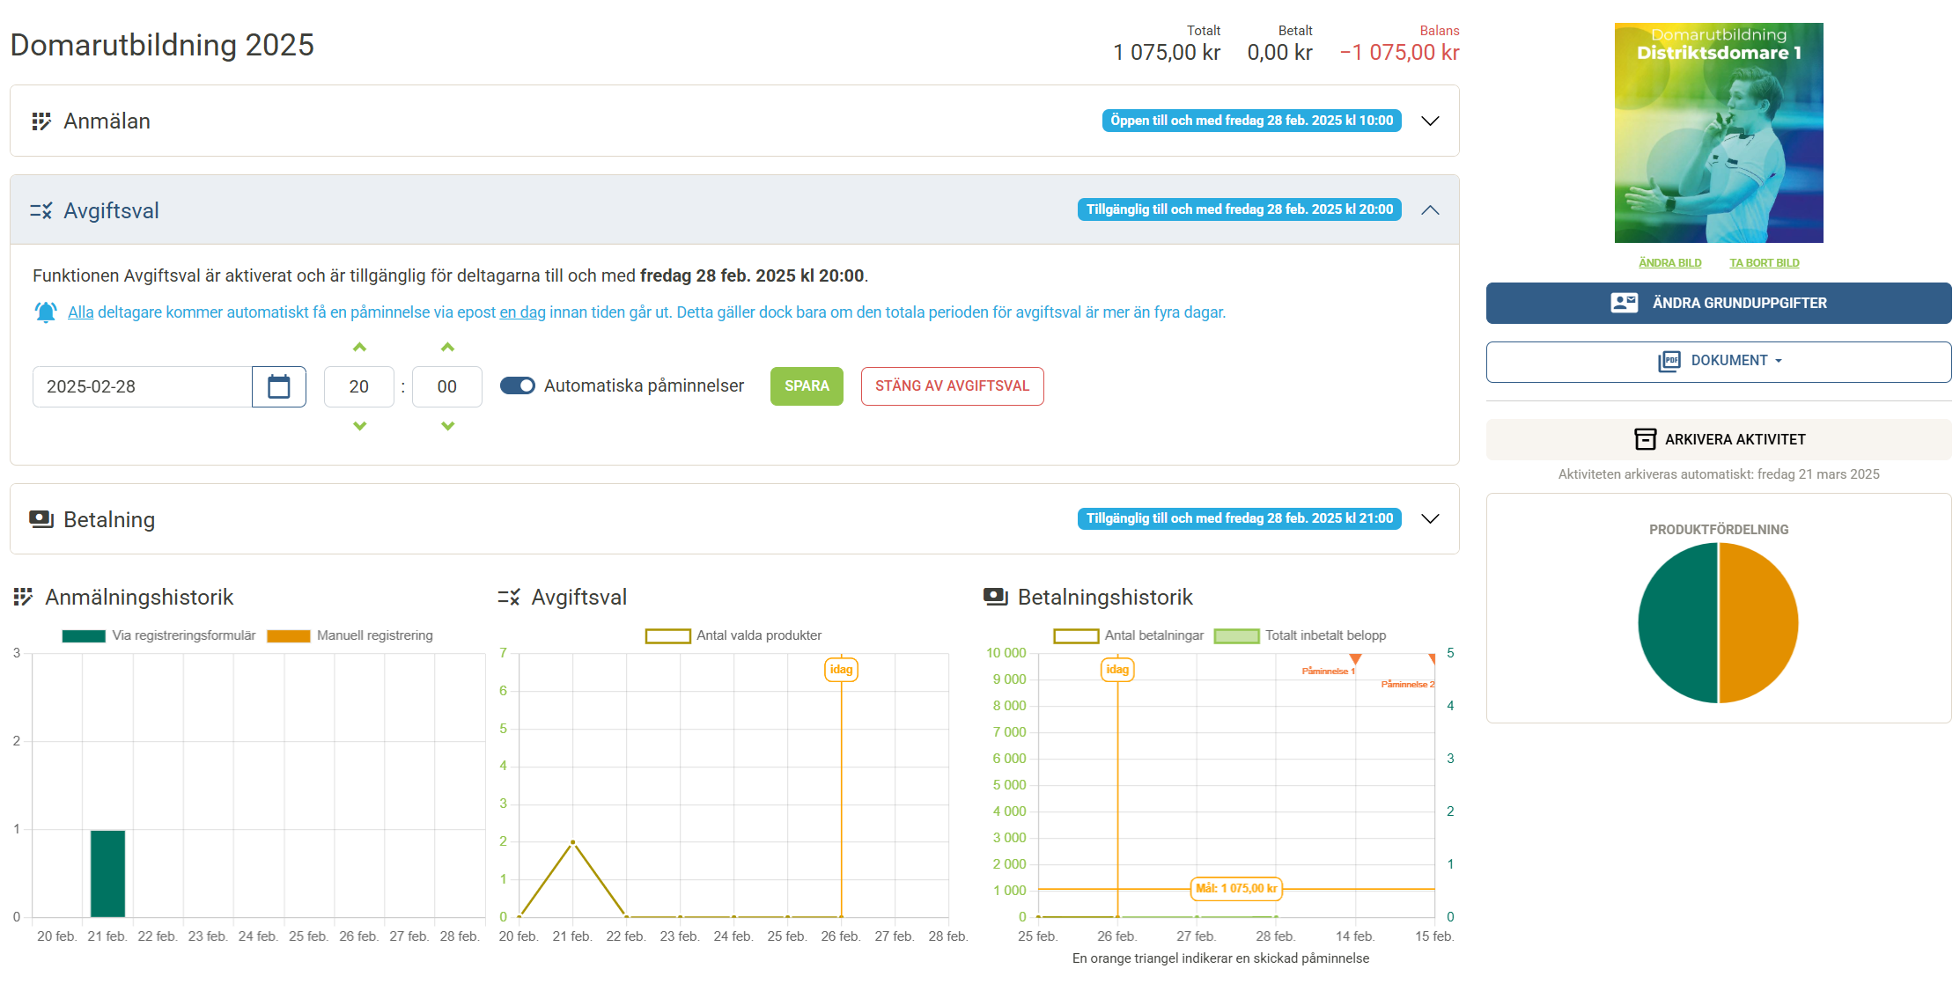Click Stäng av avgiftsval button
This screenshot has width=1960, height=991.
(952, 386)
